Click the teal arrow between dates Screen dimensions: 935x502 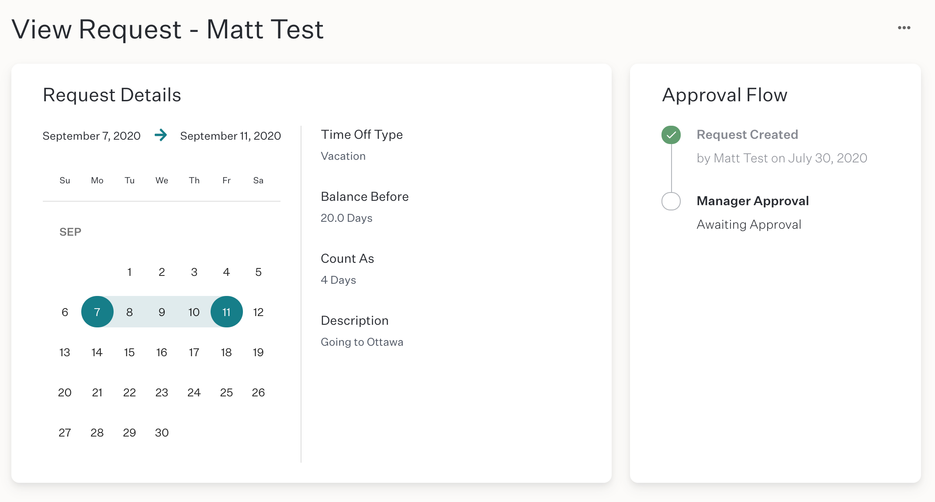(161, 135)
